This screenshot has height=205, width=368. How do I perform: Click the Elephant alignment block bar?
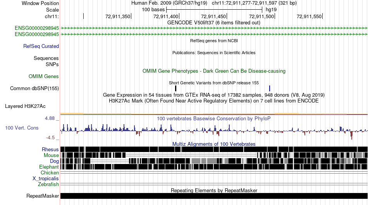(214, 167)
